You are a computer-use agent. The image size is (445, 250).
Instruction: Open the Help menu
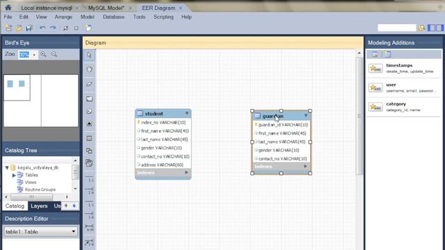pos(186,17)
